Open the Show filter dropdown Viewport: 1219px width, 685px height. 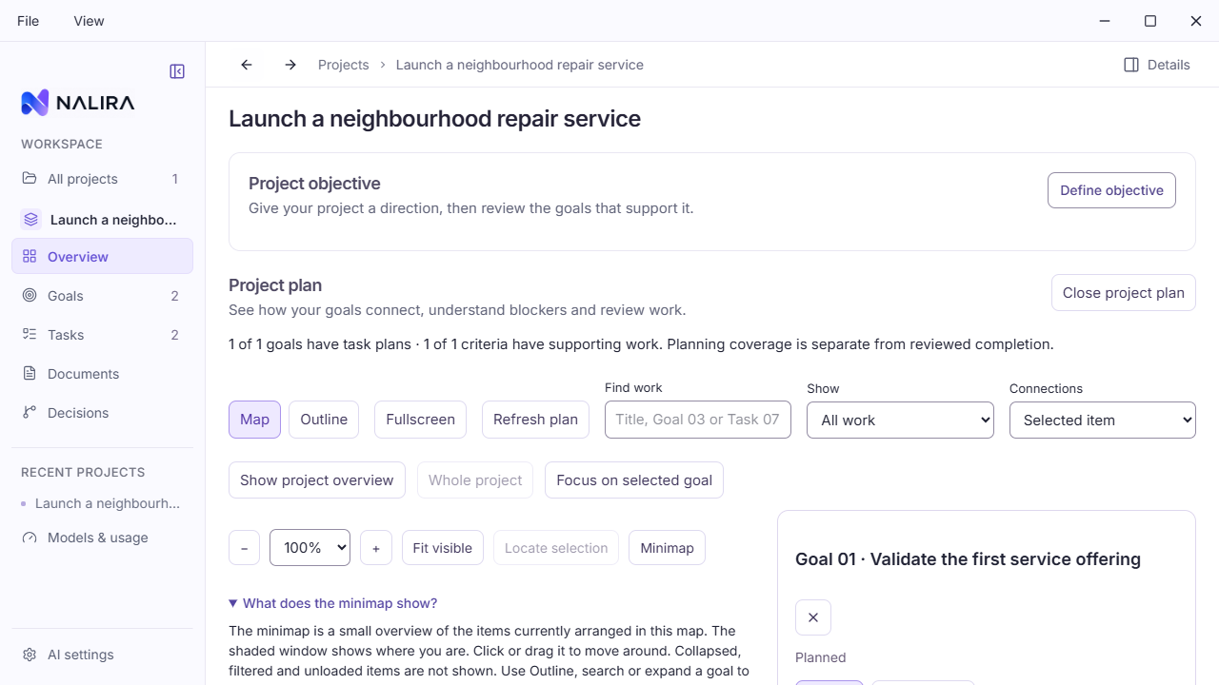pos(900,420)
